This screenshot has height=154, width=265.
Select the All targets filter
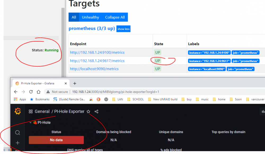pos(74,17)
